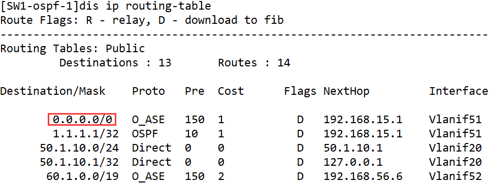Click the Routes : 14 count

click(x=254, y=63)
